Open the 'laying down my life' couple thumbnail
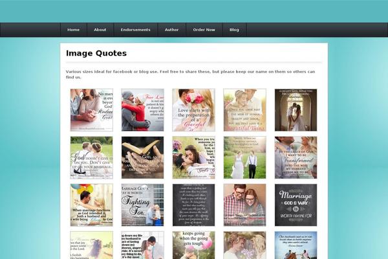The image size is (388, 259). [142, 245]
